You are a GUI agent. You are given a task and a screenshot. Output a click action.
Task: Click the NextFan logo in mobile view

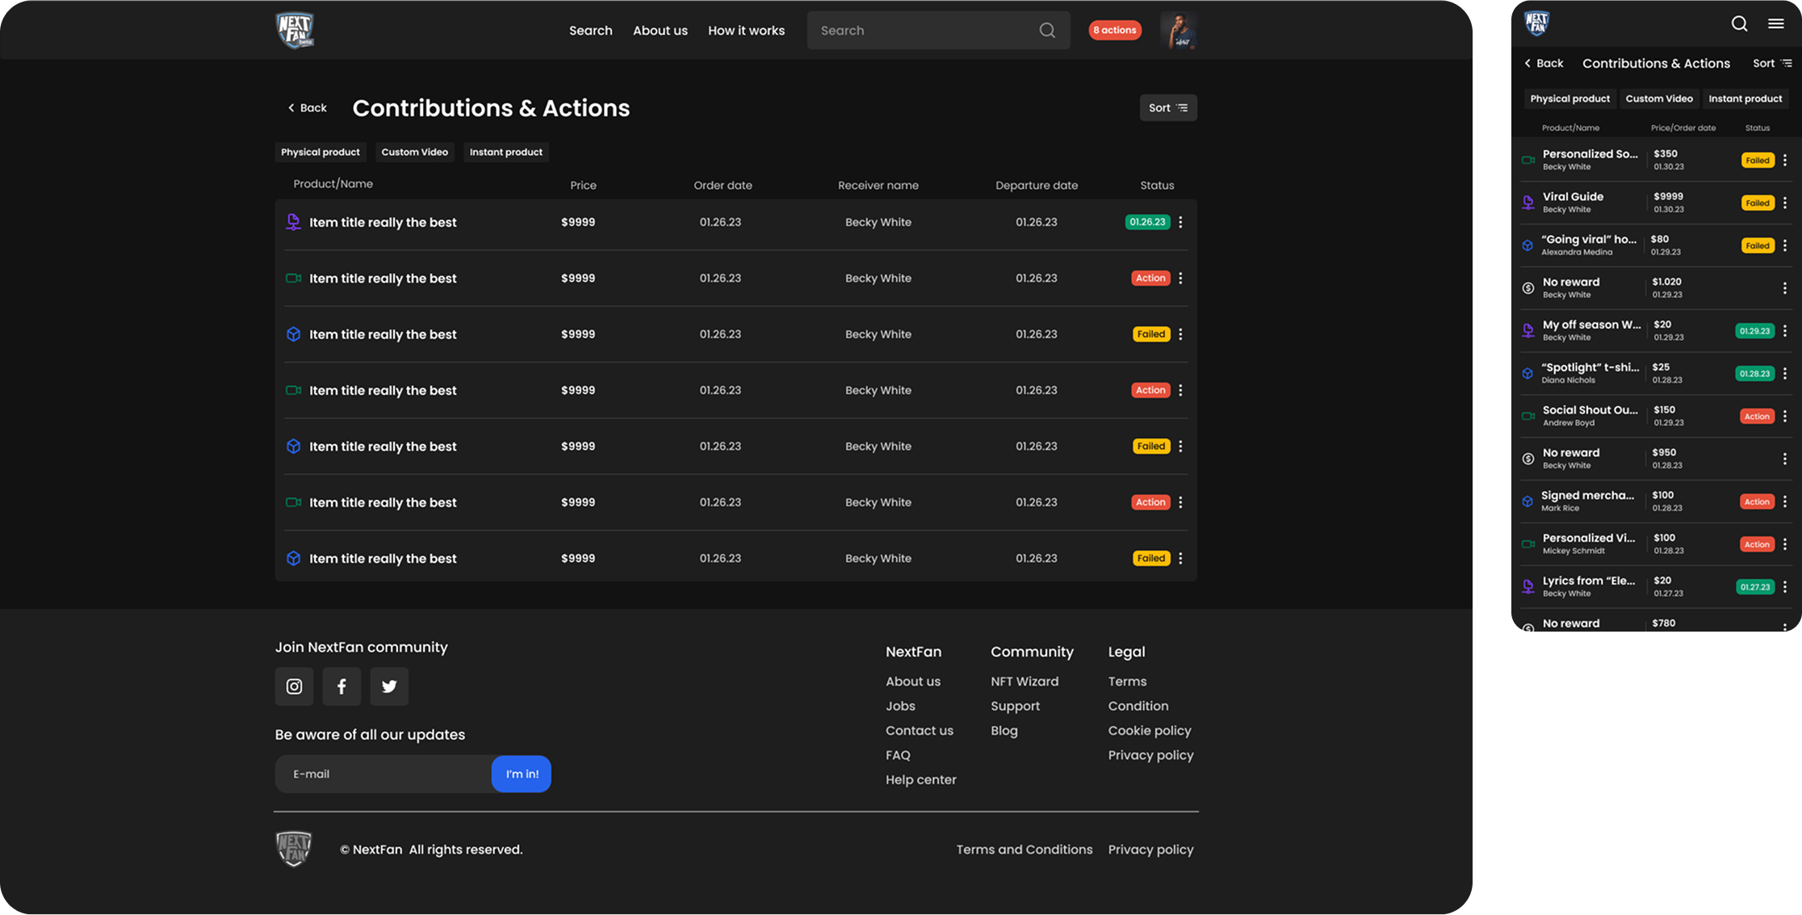(x=1536, y=23)
